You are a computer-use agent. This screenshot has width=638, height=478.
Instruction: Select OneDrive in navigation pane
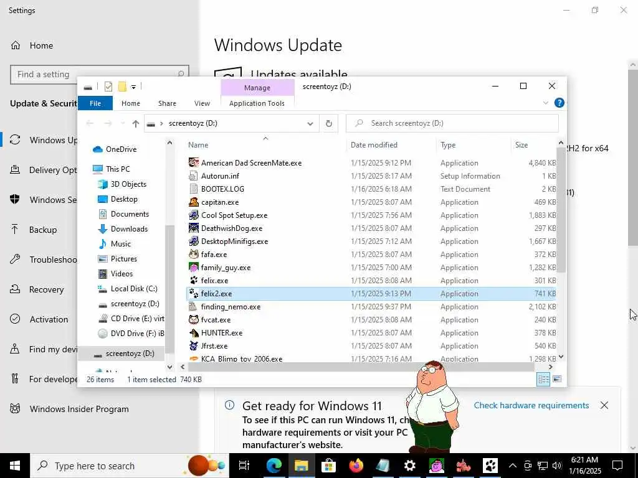click(x=121, y=149)
